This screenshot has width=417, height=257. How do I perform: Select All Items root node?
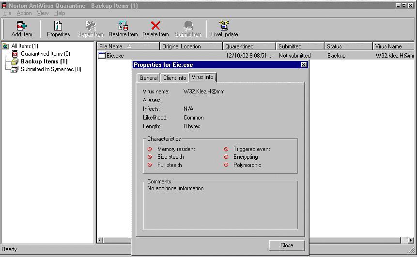24,46
